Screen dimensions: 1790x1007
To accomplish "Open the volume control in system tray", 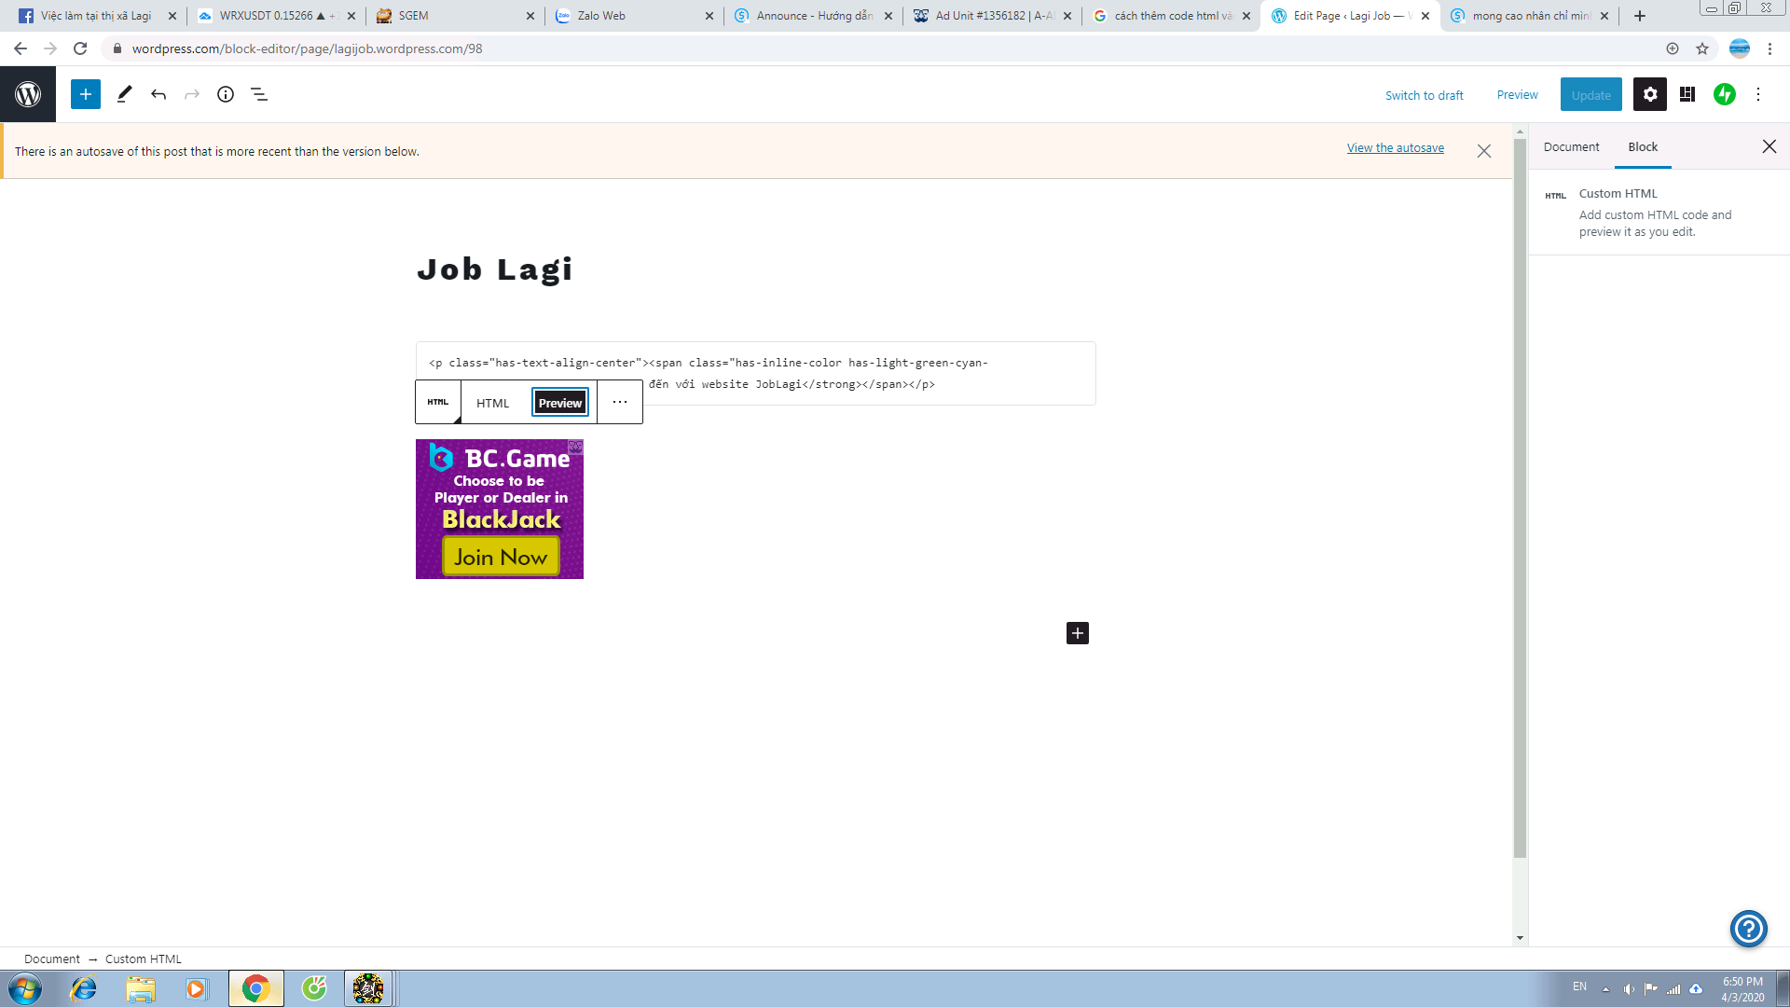I will (x=1630, y=987).
